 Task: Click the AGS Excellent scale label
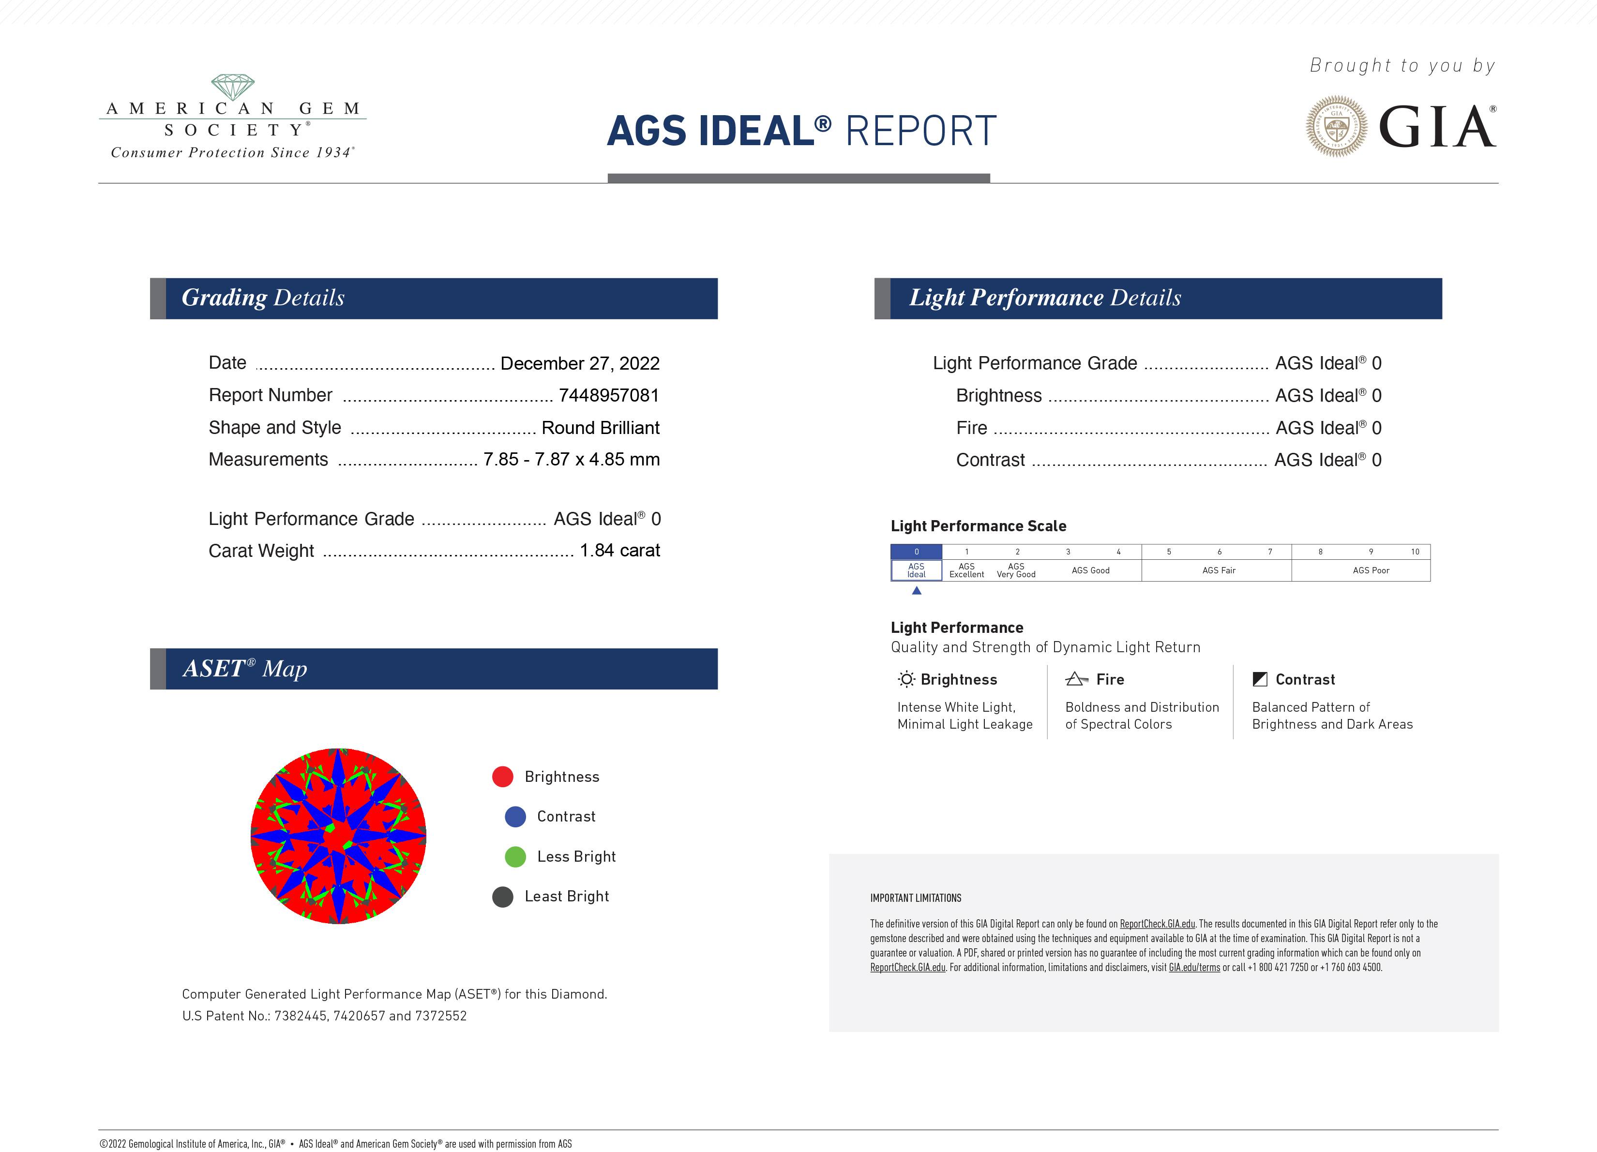(x=967, y=570)
